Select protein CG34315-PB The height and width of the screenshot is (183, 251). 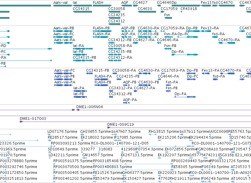point(98,70)
